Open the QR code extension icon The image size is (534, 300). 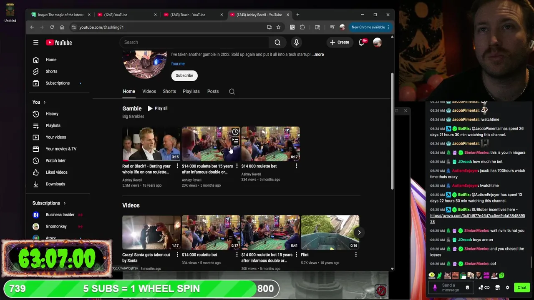click(x=292, y=27)
